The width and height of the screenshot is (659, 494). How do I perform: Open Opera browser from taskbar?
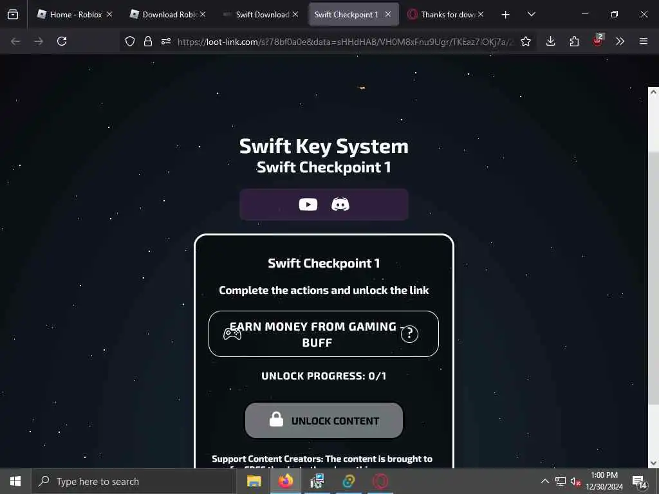(380, 481)
